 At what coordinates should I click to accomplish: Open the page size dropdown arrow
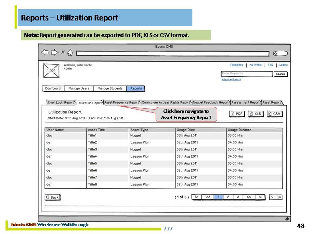point(280,197)
